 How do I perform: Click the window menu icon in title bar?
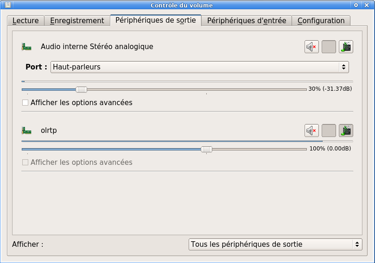click(8, 5)
